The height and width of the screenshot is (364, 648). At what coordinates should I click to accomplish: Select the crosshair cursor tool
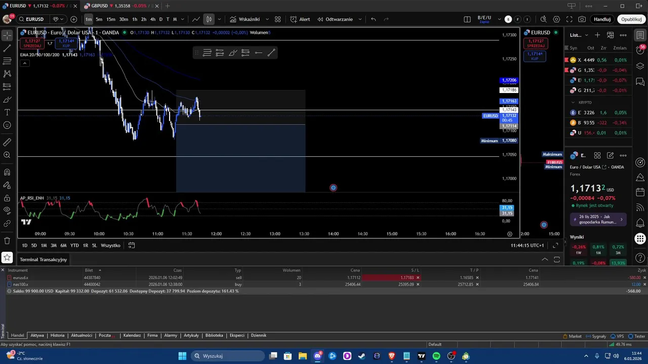(7, 35)
